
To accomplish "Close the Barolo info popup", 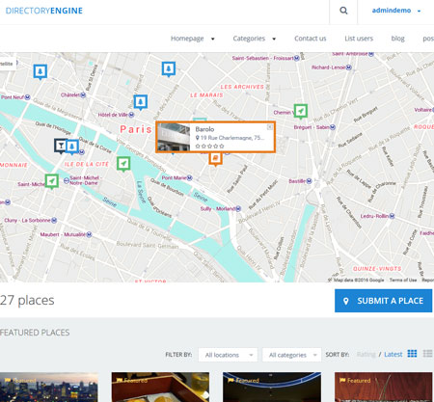I will [x=270, y=127].
